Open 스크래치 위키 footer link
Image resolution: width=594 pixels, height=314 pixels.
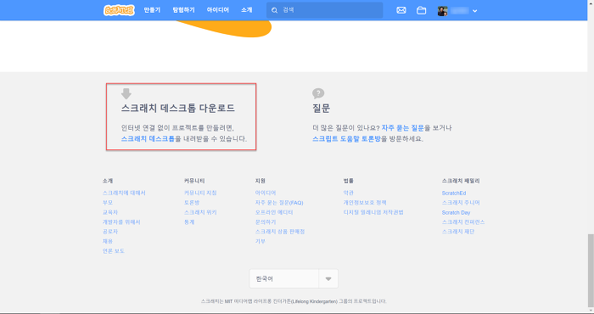(200, 212)
